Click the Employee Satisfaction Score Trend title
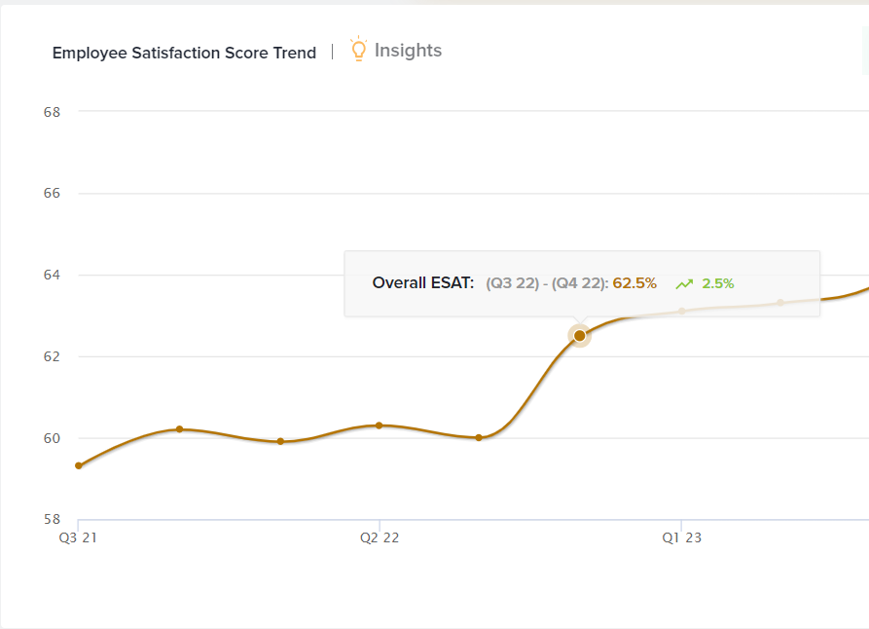This screenshot has height=629, width=869. click(184, 53)
